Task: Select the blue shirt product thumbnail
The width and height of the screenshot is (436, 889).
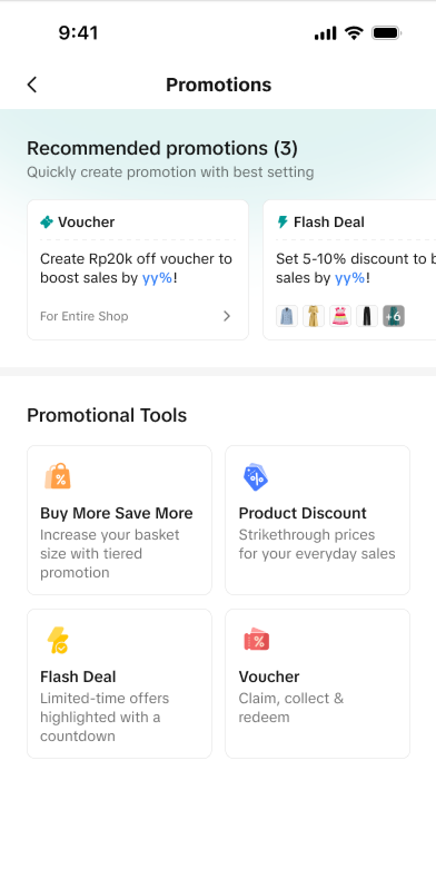Action: (x=287, y=316)
